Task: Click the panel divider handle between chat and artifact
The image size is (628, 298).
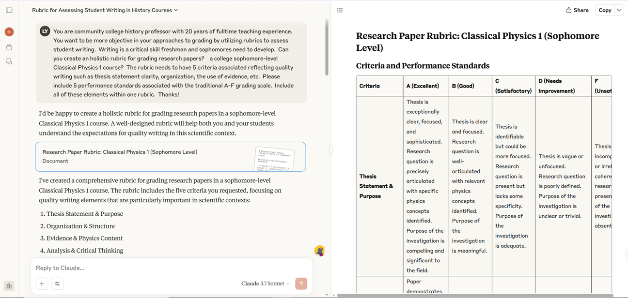Action: point(331,149)
